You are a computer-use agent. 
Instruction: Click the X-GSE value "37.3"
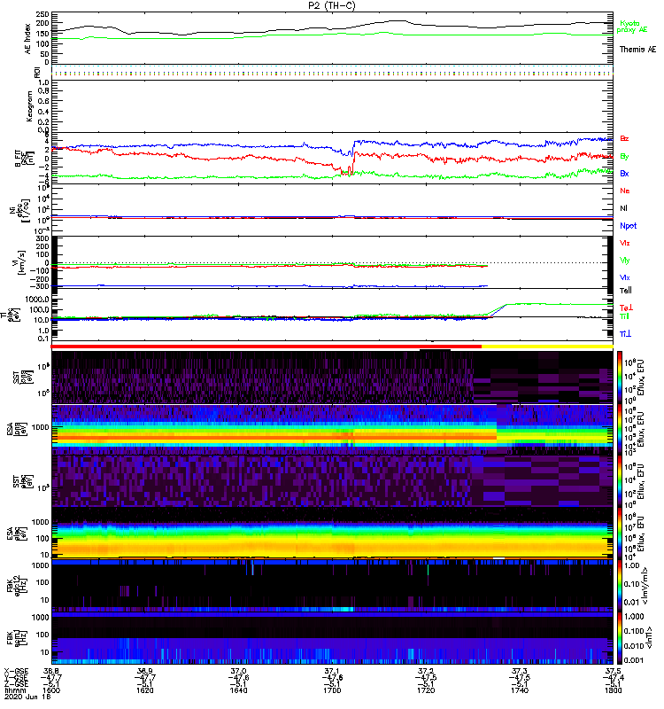click(520, 671)
